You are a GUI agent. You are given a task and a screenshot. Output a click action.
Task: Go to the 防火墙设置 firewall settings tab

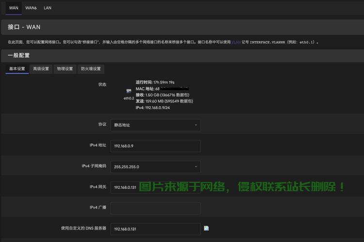[x=91, y=69]
